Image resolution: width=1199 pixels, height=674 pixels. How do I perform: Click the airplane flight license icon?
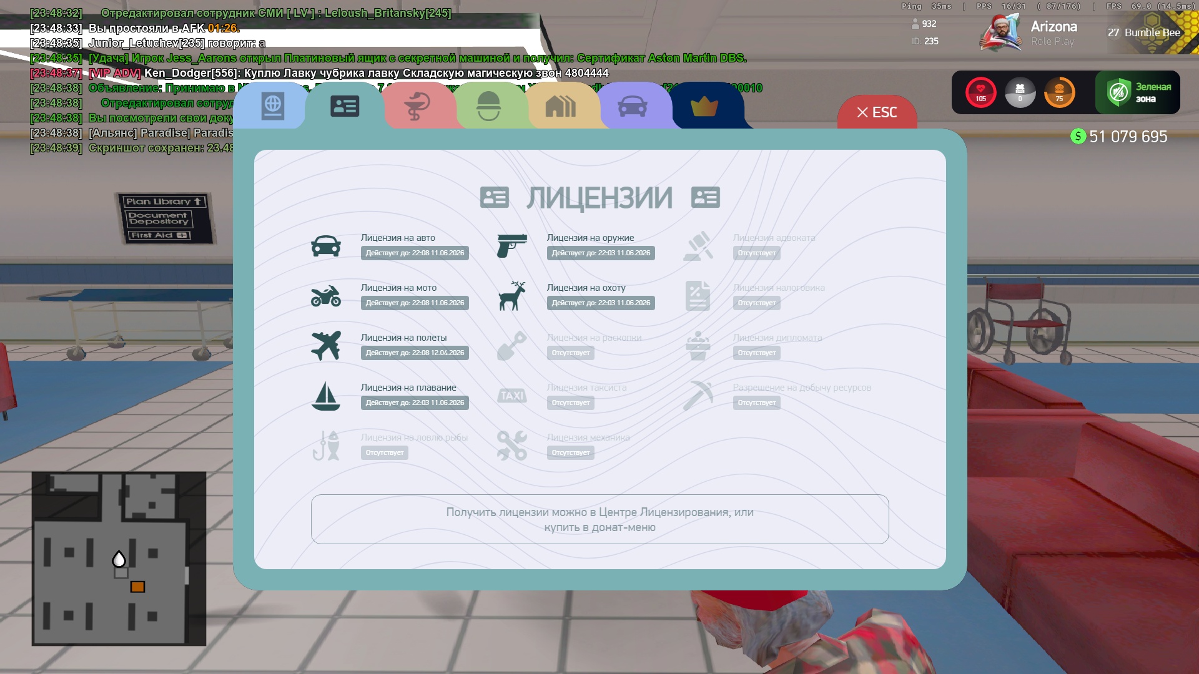click(326, 346)
